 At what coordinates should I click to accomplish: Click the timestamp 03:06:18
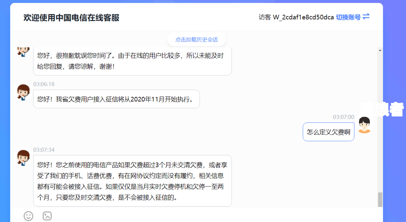tap(44, 84)
